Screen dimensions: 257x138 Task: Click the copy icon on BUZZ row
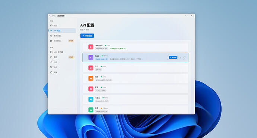pyautogui.click(x=184, y=57)
